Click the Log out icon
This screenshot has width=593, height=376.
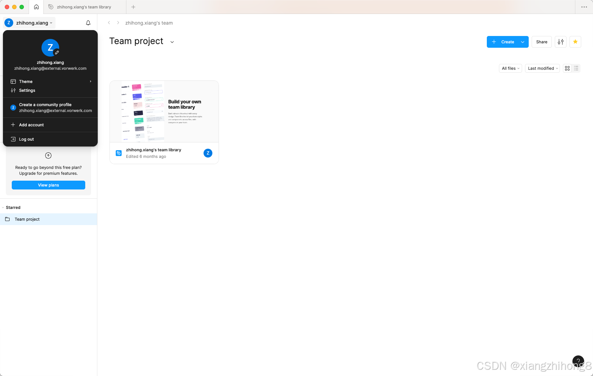click(13, 139)
